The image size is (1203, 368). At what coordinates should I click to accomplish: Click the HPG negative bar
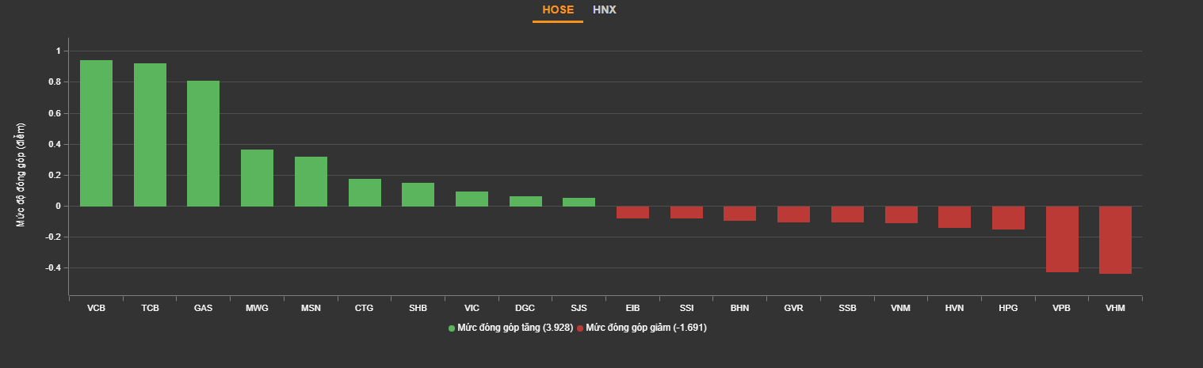(x=1008, y=218)
